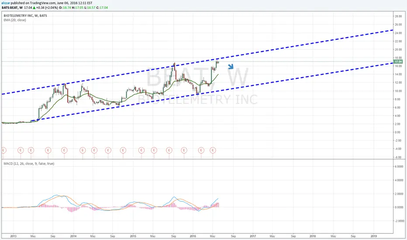Click the 0.00 price axis label
This screenshot has height=240, width=407.
click(398, 132)
